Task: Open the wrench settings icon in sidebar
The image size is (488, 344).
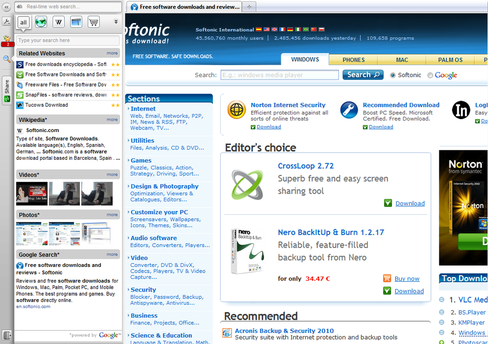Action: pyautogui.click(x=7, y=22)
